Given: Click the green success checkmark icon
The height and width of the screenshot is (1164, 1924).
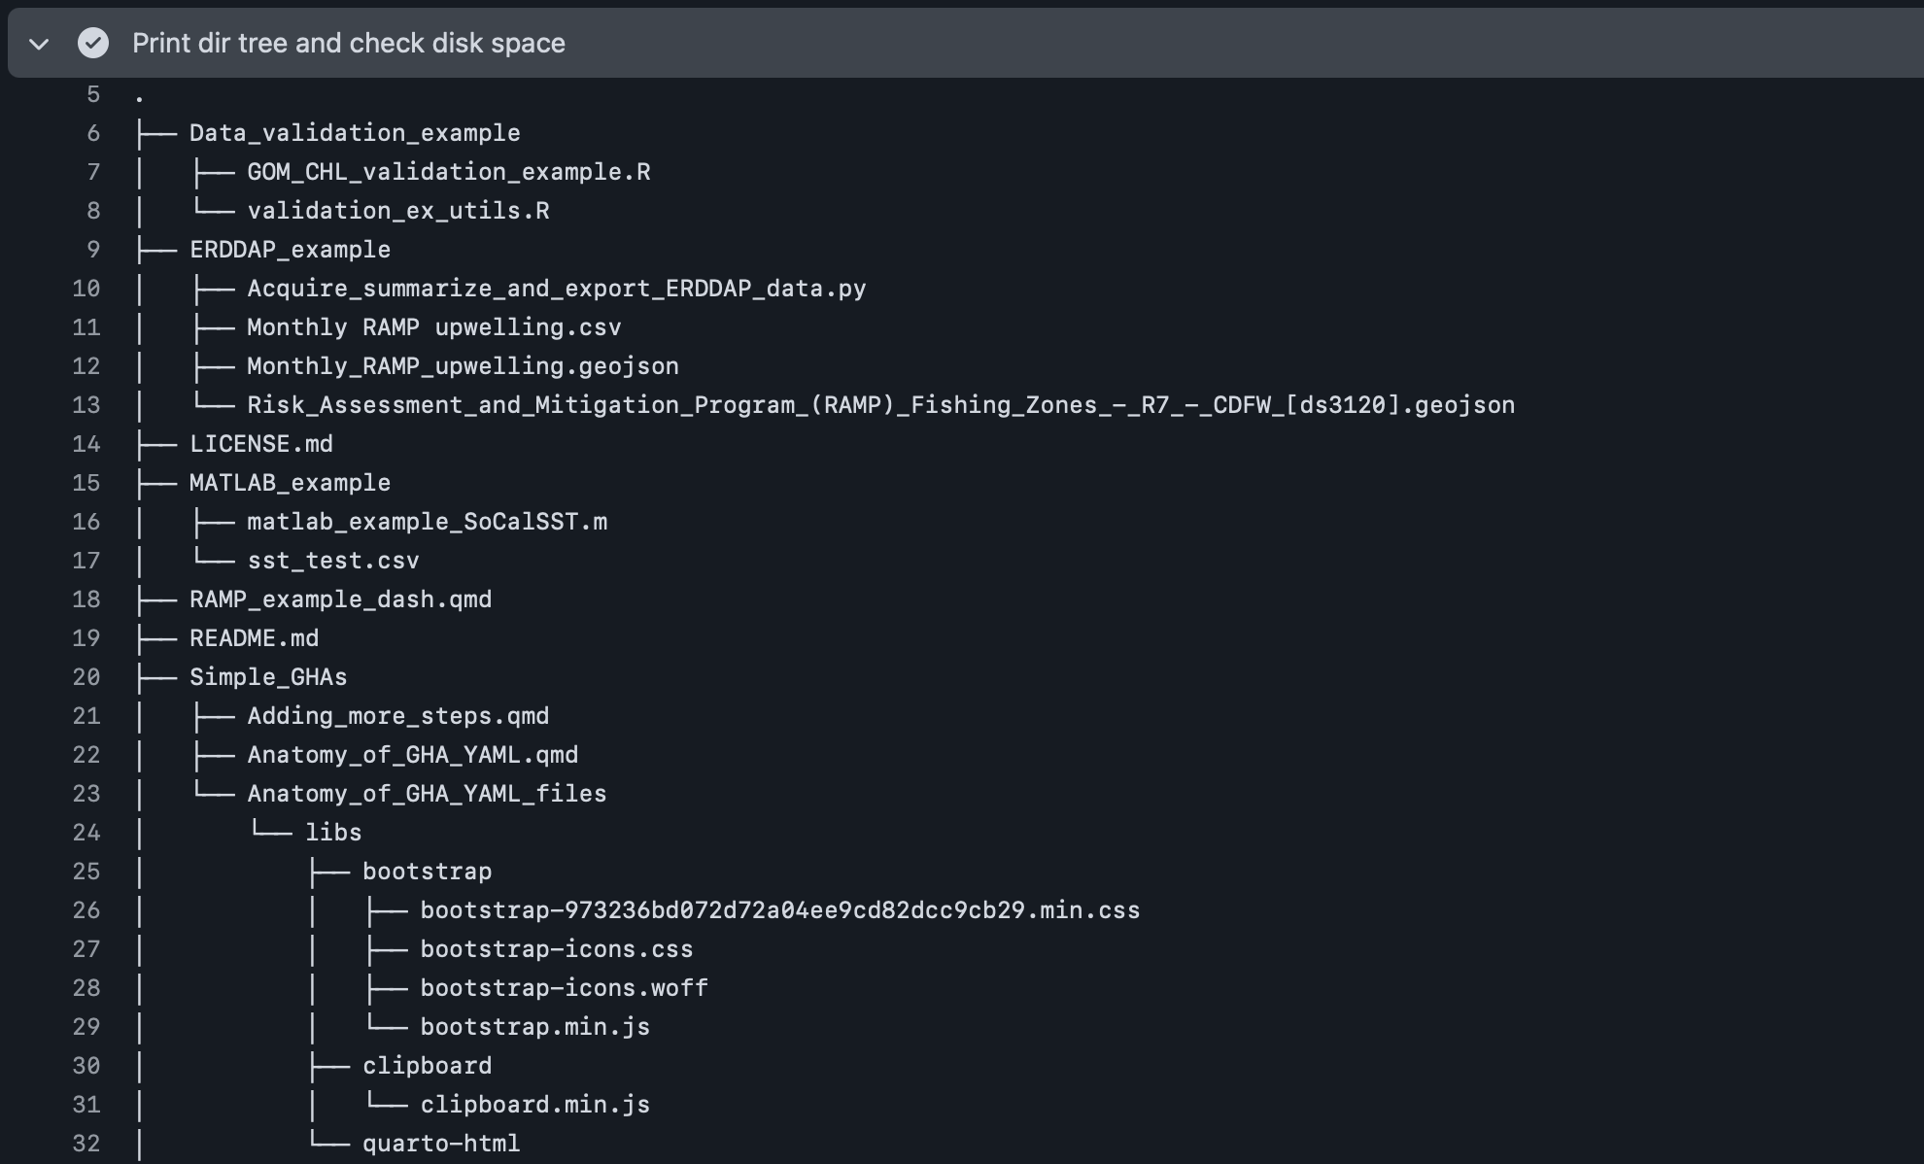Looking at the screenshot, I should [x=93, y=43].
